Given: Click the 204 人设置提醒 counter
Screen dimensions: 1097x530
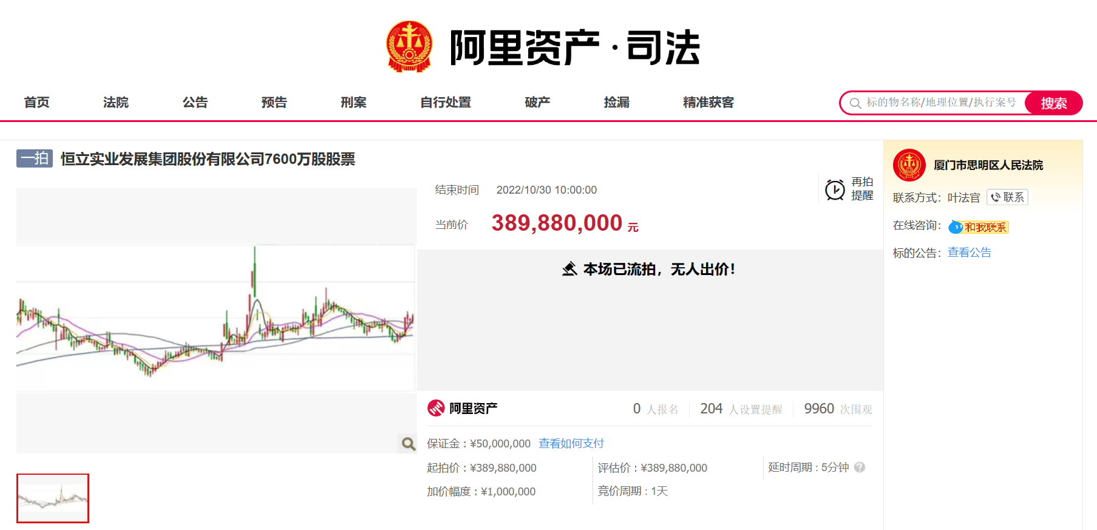Looking at the screenshot, I should click(741, 409).
